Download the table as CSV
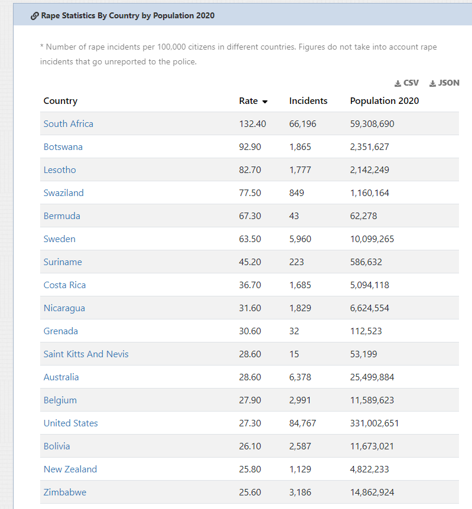Viewport: 472px width, 509px height. tap(406, 83)
